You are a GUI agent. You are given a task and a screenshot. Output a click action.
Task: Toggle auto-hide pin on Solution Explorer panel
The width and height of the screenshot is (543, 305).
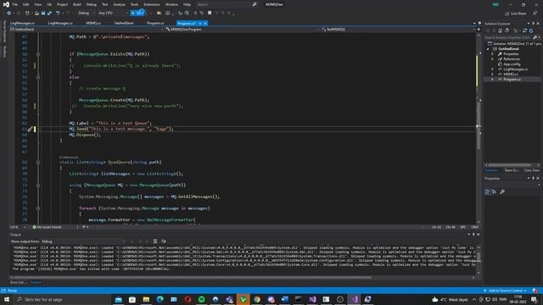tap(534, 24)
